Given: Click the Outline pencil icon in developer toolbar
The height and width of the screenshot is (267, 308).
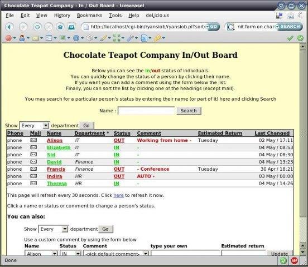Looking at the screenshot, I should (x=103, y=38).
